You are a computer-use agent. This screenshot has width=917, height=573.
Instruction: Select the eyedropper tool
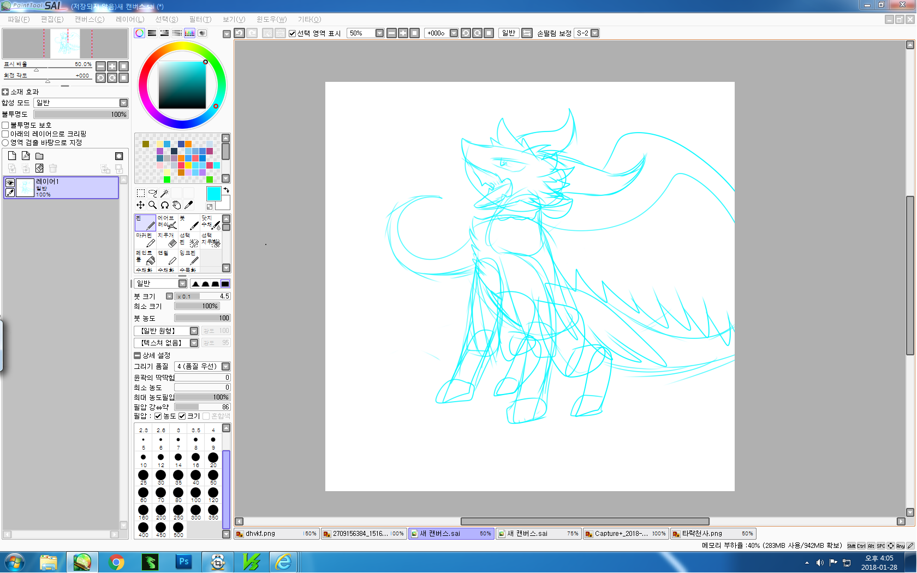(188, 205)
